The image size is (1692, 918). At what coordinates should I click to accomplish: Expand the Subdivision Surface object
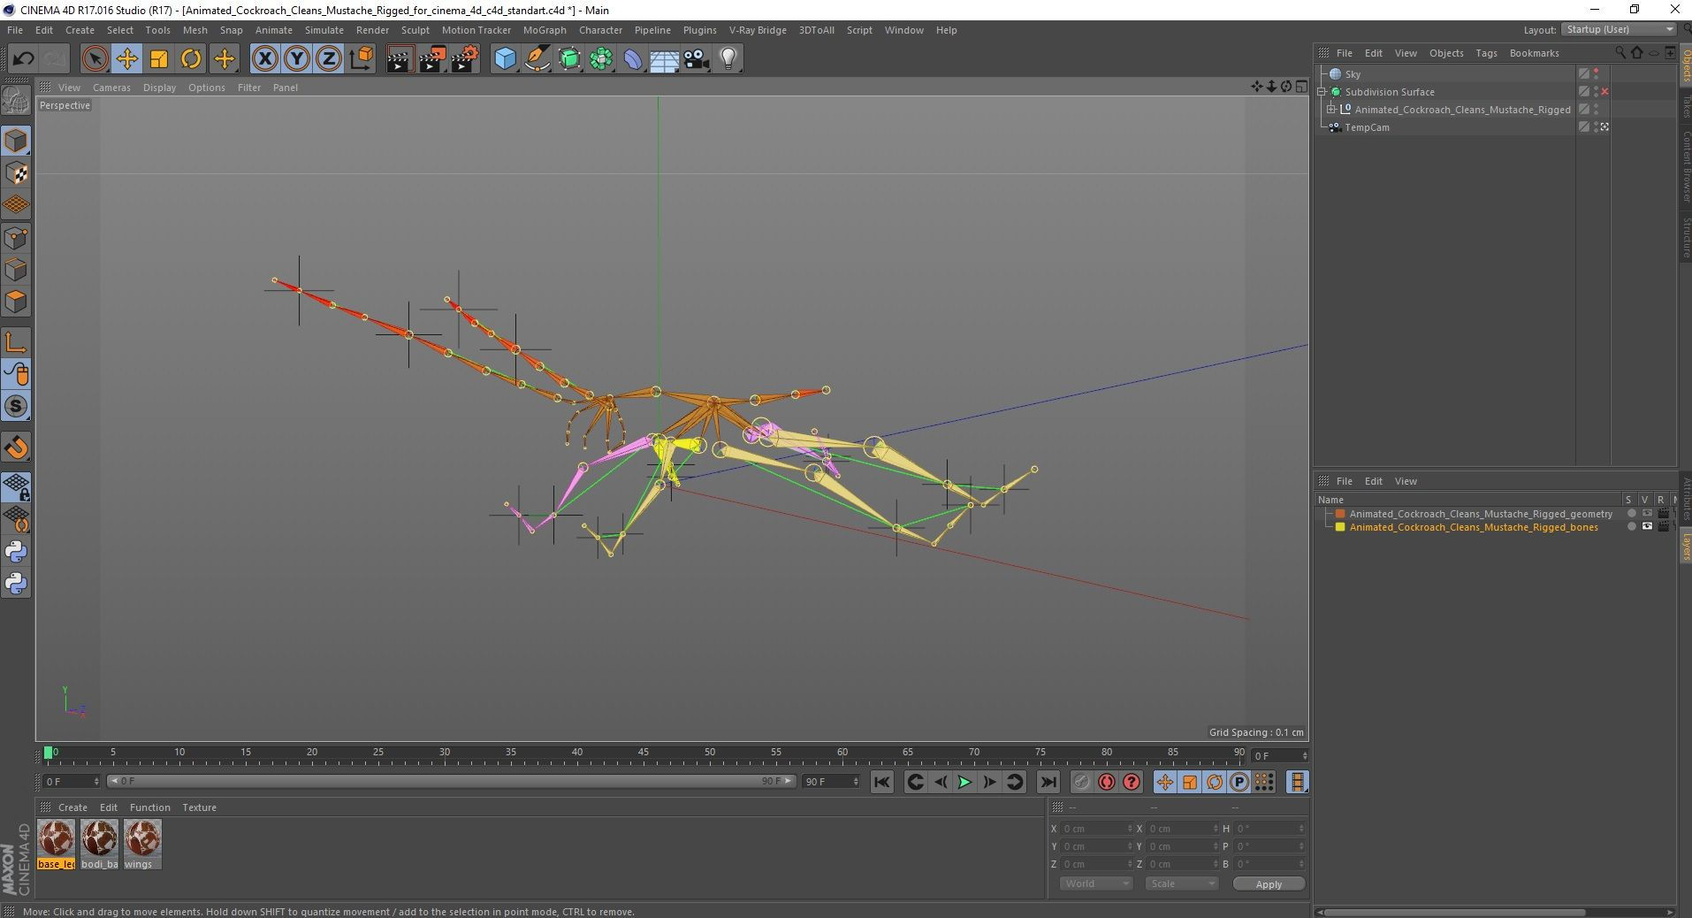(1322, 92)
